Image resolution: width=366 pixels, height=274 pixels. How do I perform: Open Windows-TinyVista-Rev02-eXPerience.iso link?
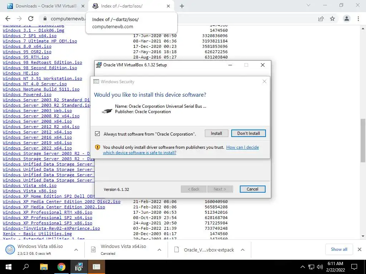tap(51, 228)
